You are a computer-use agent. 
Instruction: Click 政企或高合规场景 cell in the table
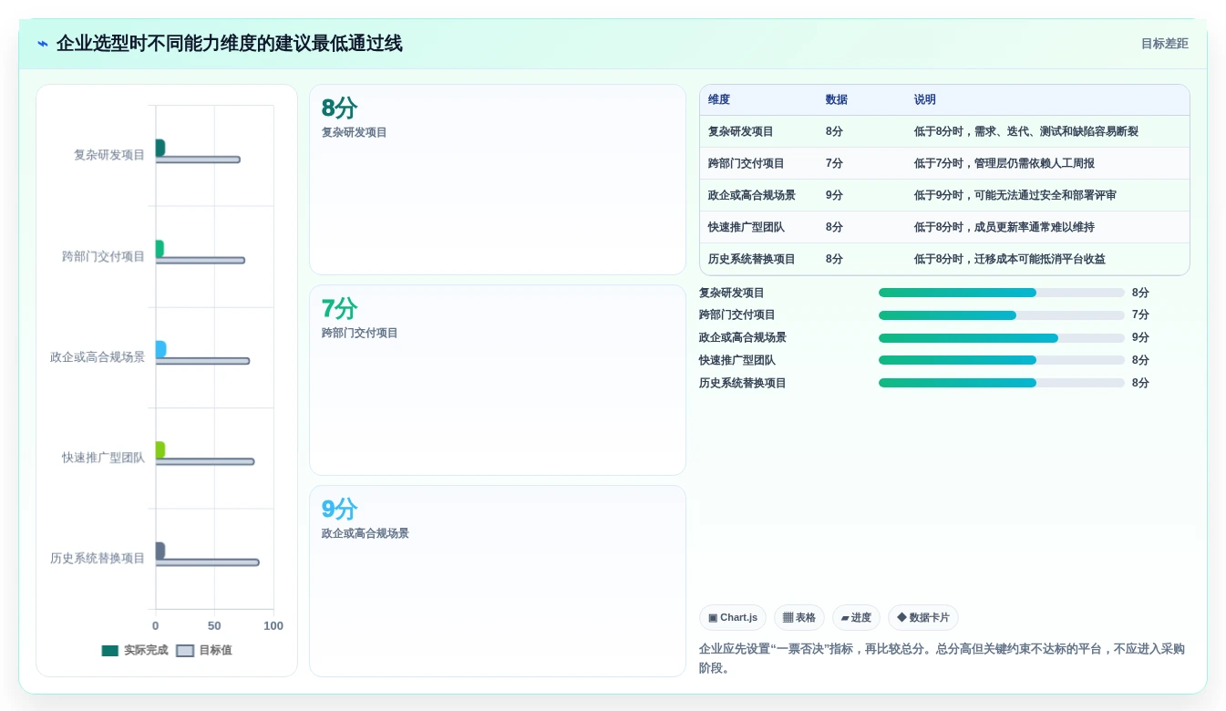752,195
